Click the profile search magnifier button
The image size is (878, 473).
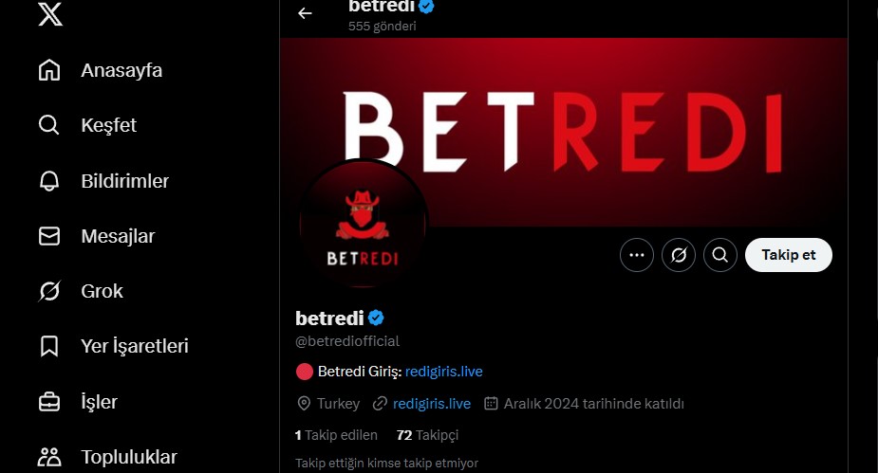point(720,255)
